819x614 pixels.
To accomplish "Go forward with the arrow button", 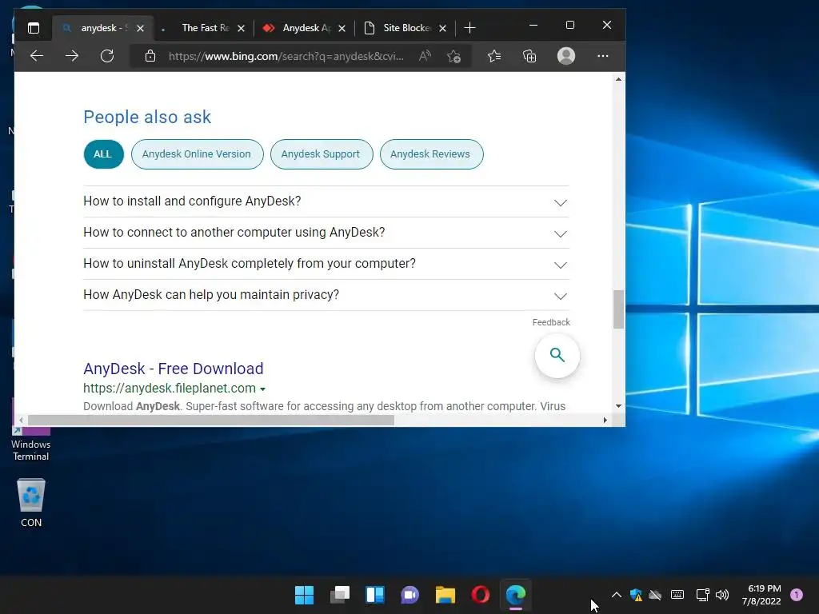I will 71,56.
